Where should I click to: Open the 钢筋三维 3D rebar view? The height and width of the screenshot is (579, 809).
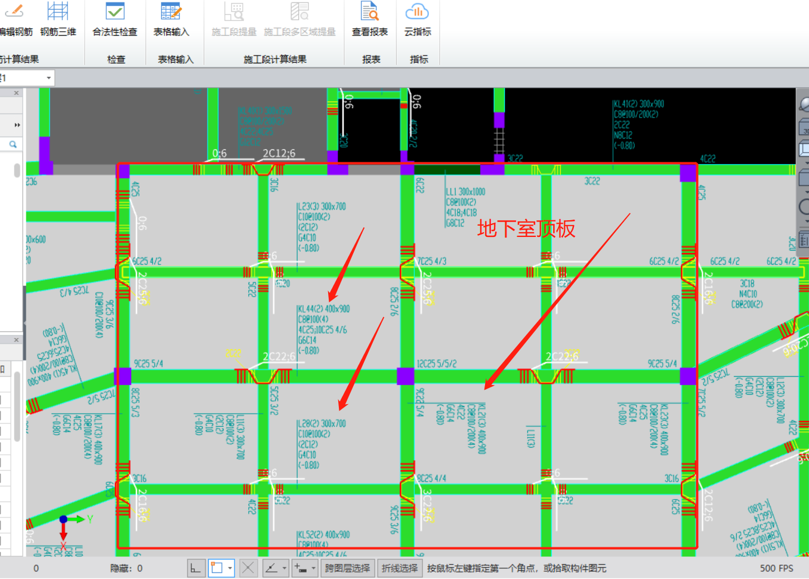tap(58, 20)
